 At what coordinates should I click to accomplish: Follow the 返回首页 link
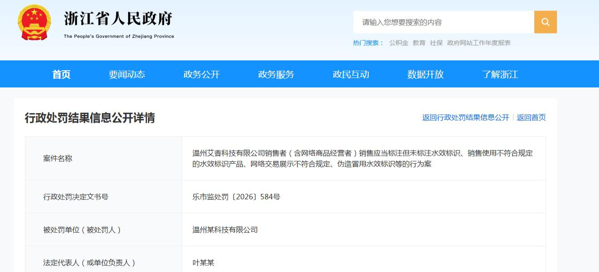pos(531,117)
